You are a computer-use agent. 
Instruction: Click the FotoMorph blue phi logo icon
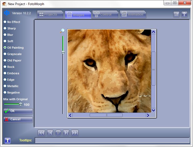(x=7, y=13)
